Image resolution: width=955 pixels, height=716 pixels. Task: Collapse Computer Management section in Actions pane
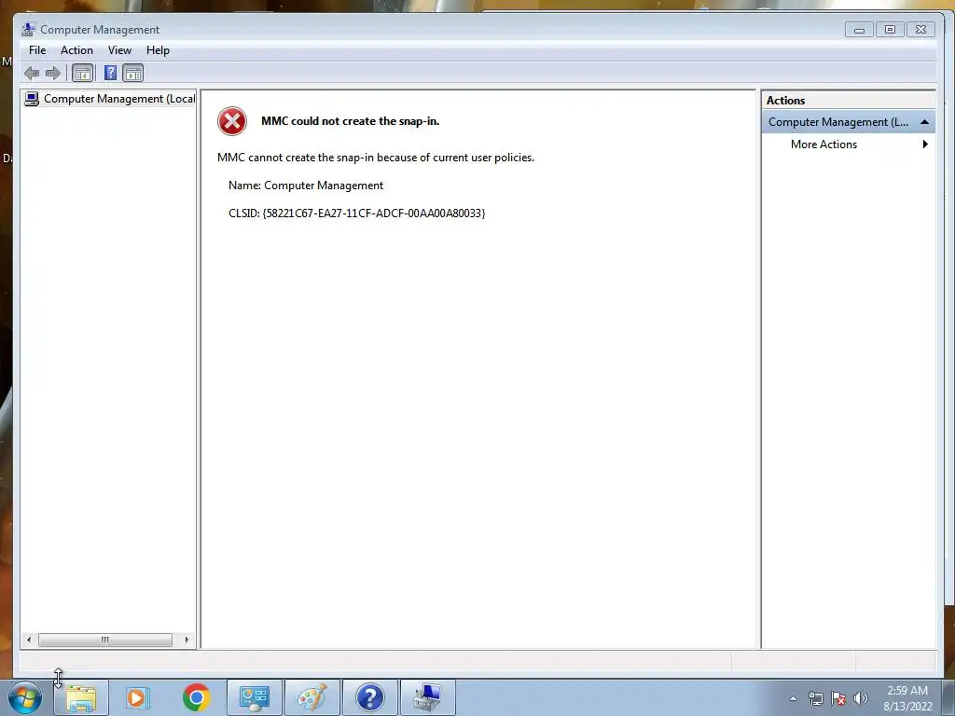click(x=924, y=122)
